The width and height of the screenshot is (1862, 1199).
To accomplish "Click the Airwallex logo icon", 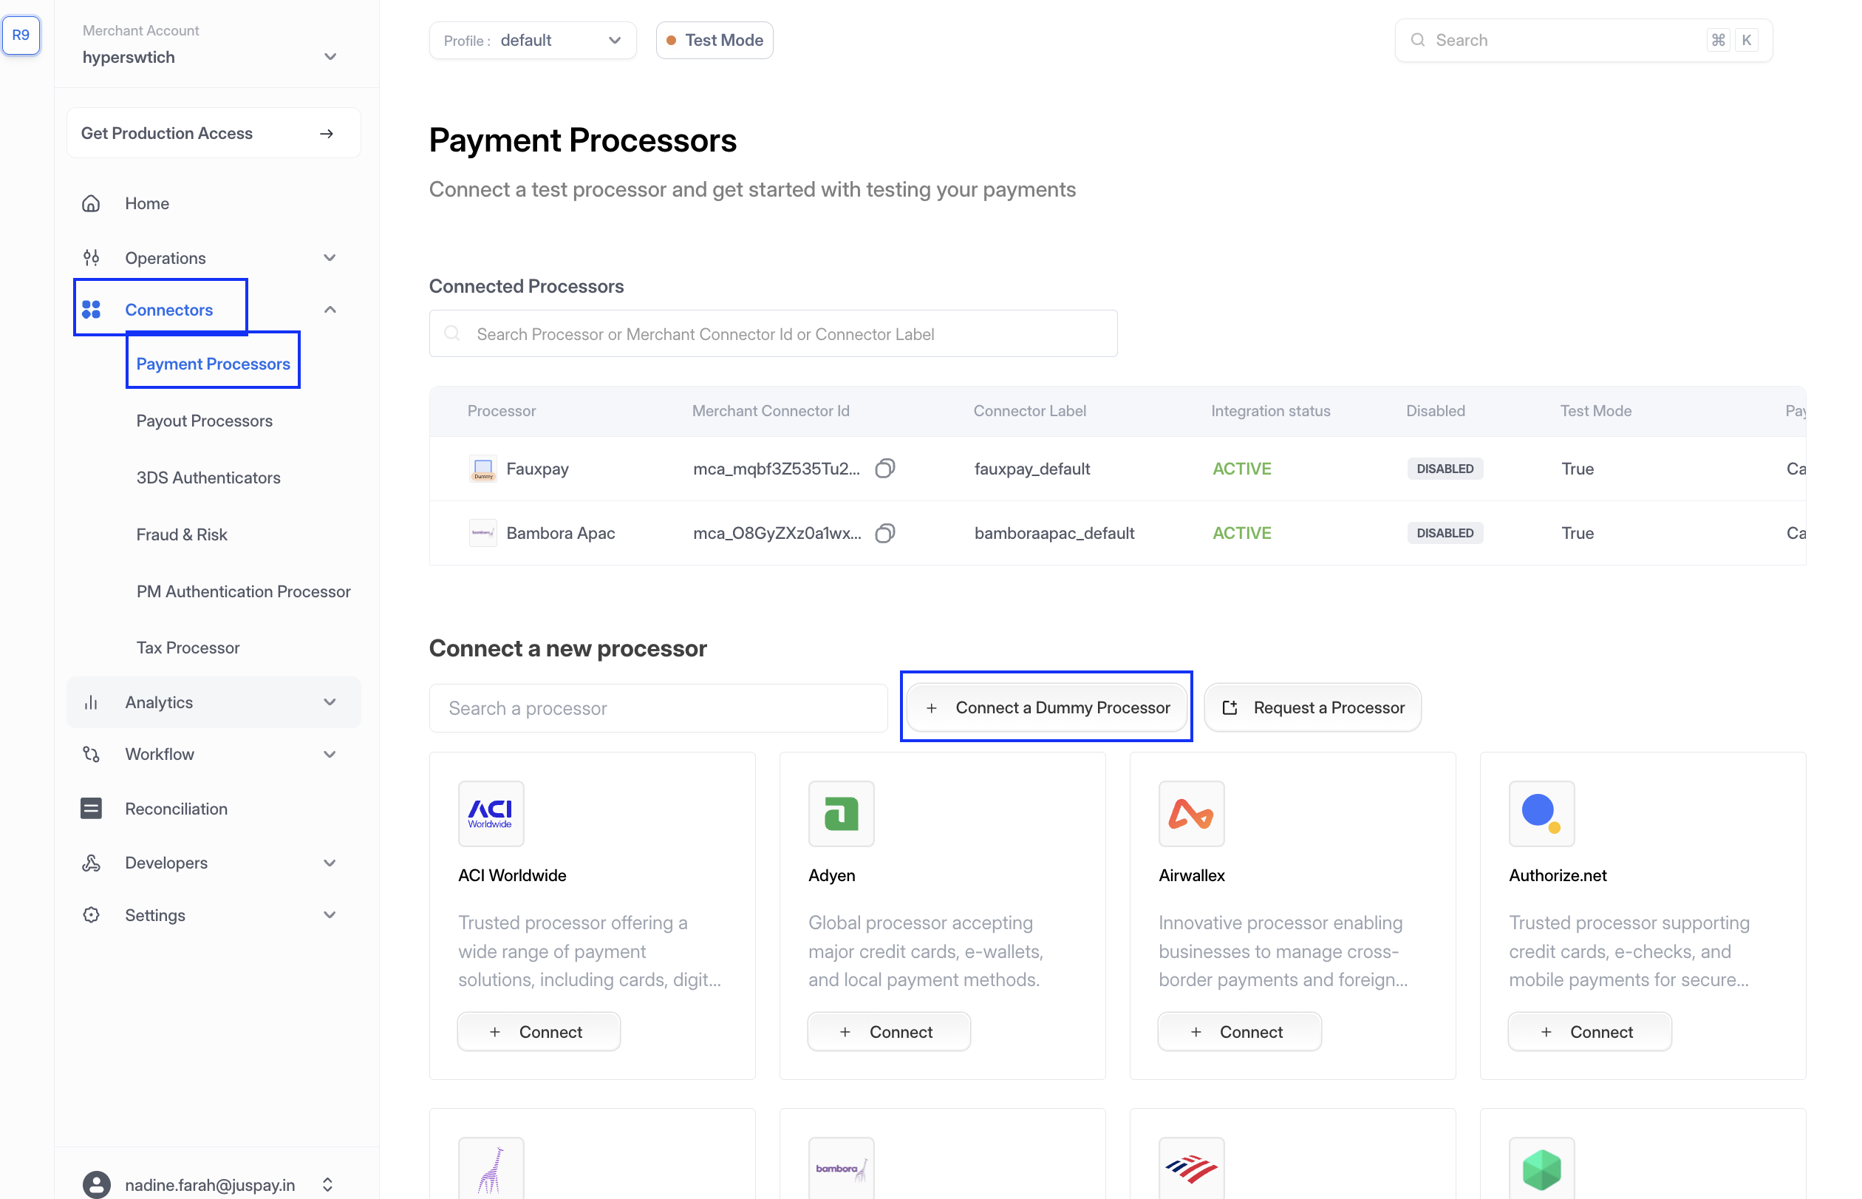I will pos(1190,813).
